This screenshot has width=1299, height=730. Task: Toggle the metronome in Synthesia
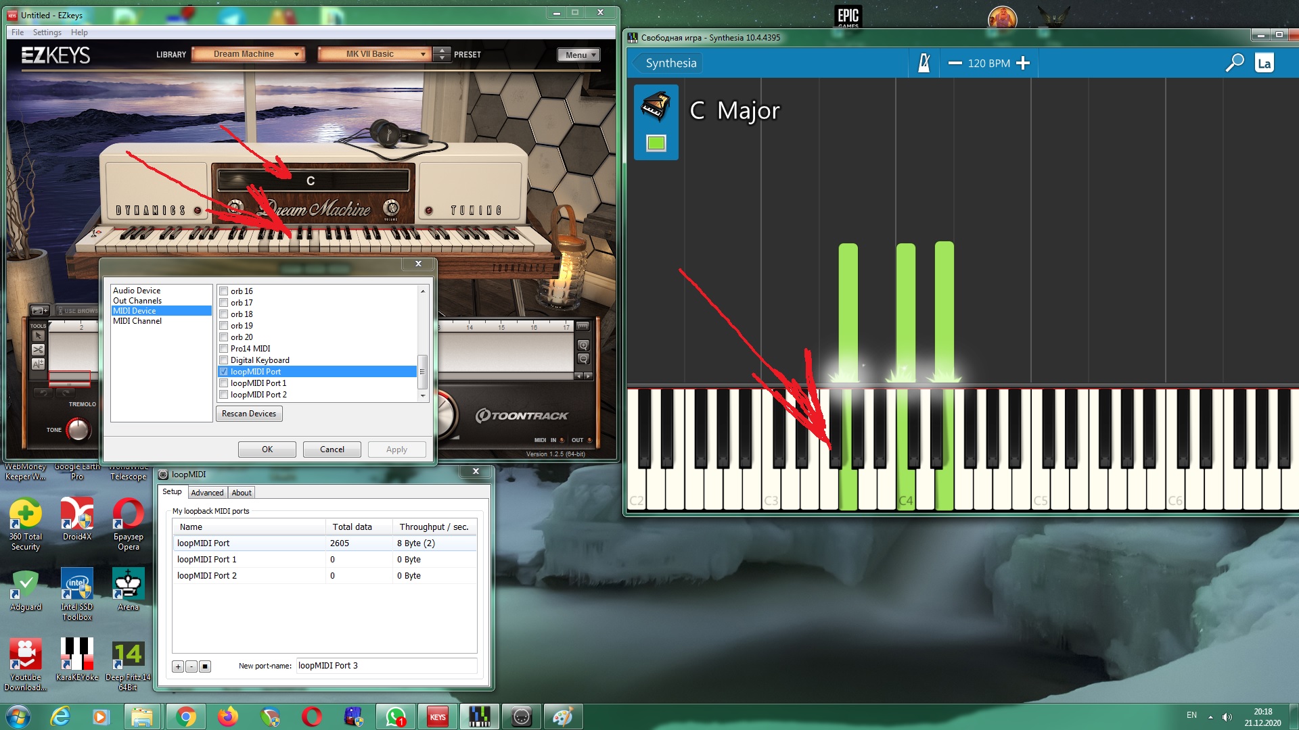(924, 63)
